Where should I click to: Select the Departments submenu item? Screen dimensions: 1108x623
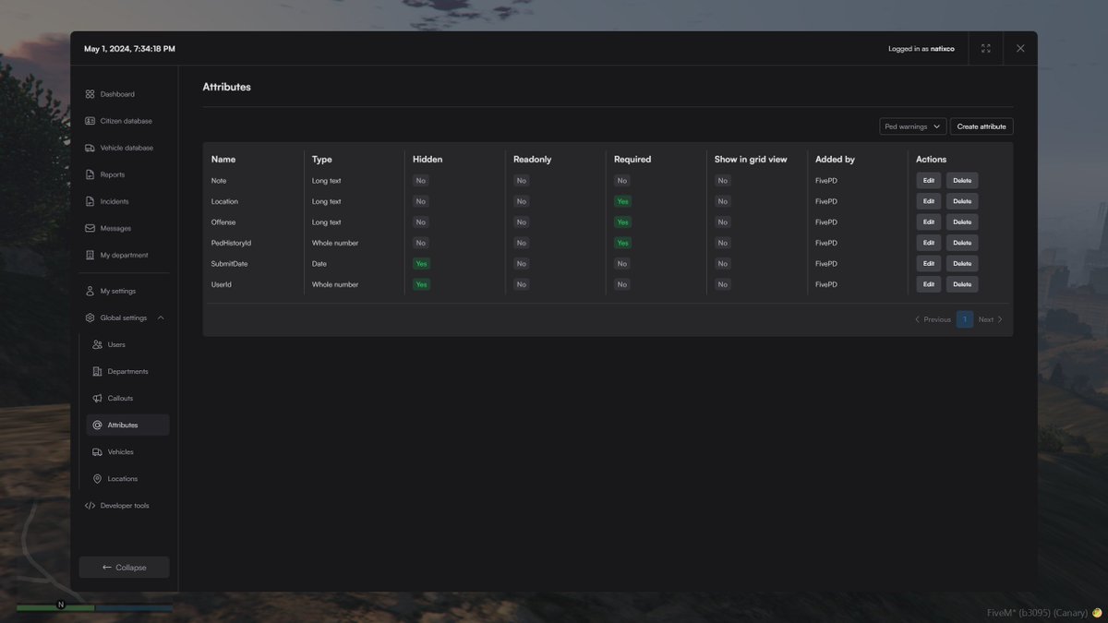point(127,371)
